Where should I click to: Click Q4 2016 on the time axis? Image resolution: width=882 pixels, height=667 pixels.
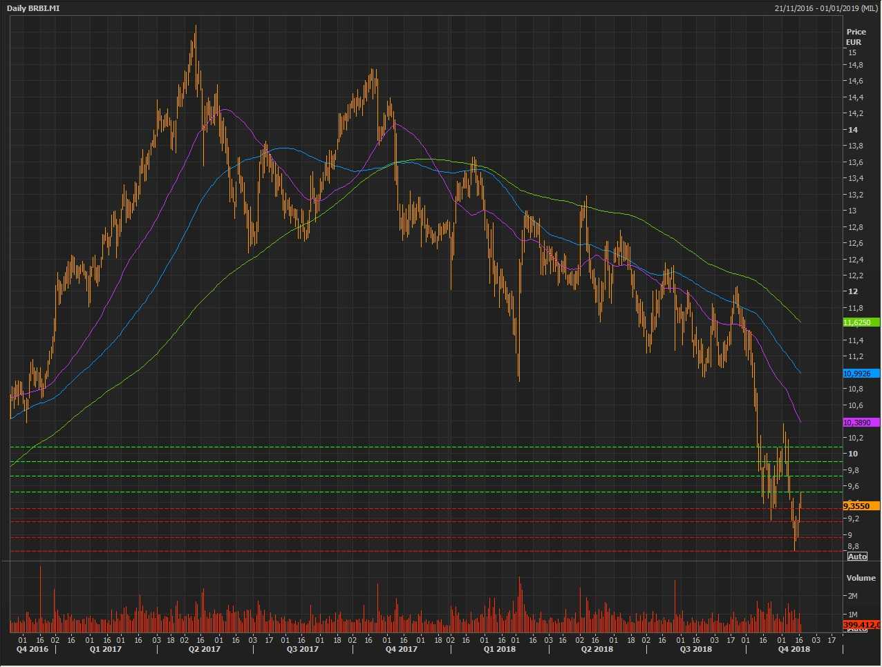pos(32,649)
